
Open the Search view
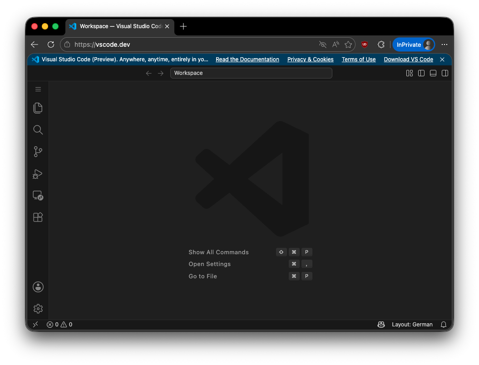coord(38,130)
